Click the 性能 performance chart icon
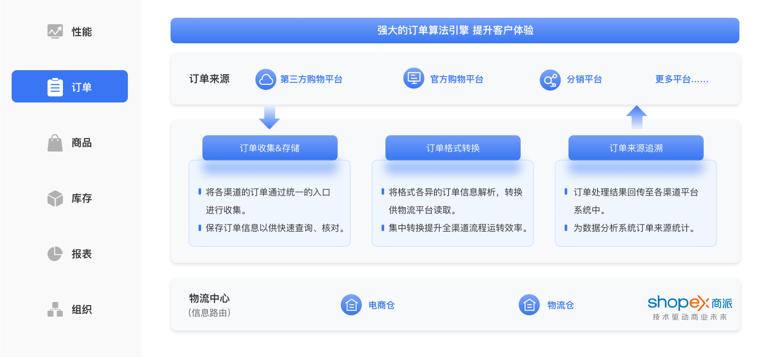 [x=55, y=31]
